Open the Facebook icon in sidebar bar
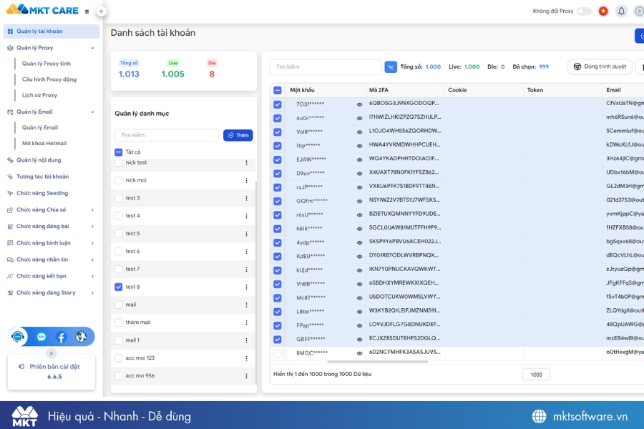This screenshot has width=644, height=429. [61, 336]
